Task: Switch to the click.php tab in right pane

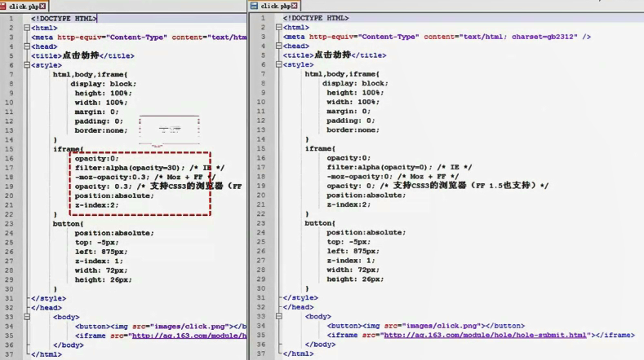Action: 275,6
